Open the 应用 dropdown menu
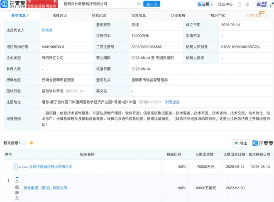Viewport: 274px width, 202px height. pos(205,4)
